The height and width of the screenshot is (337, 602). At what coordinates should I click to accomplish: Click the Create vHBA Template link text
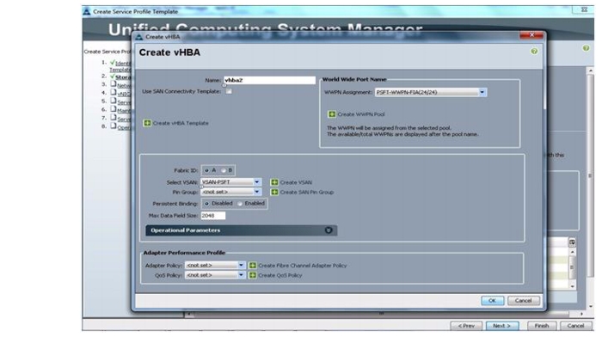pyautogui.click(x=181, y=123)
